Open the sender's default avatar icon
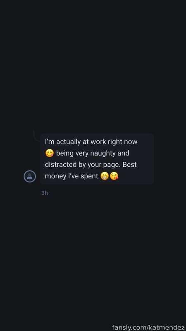Screen dimensions: 186x331 (x=30, y=176)
